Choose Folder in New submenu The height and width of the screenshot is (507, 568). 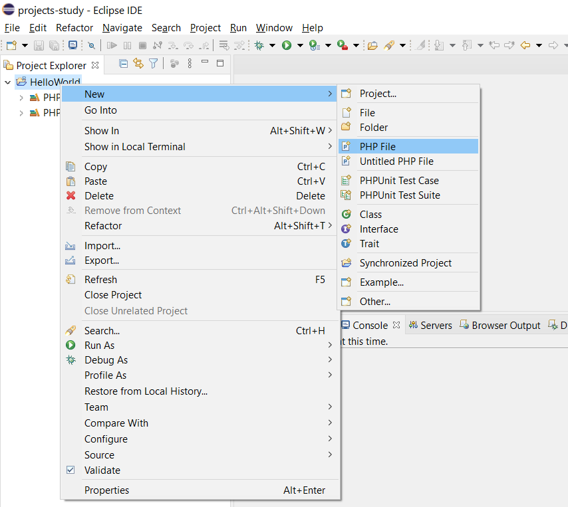click(408, 128)
